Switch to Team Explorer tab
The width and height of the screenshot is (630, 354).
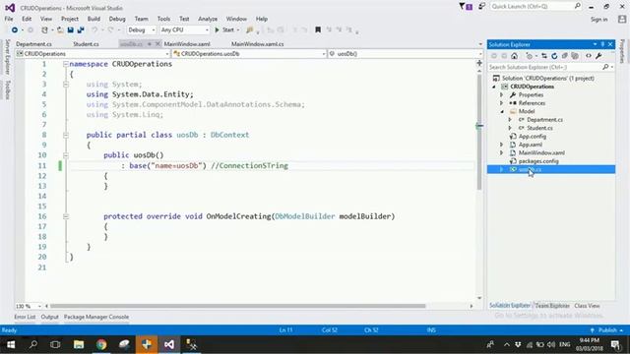pyautogui.click(x=552, y=306)
